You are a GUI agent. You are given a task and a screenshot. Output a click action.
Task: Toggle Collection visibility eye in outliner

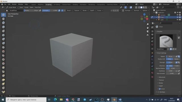click(177, 12)
